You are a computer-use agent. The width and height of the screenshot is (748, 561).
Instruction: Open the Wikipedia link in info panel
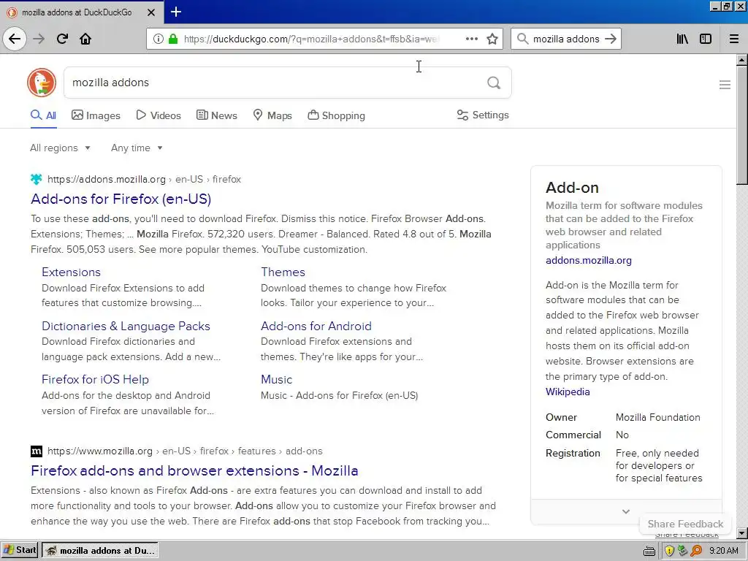point(568,392)
